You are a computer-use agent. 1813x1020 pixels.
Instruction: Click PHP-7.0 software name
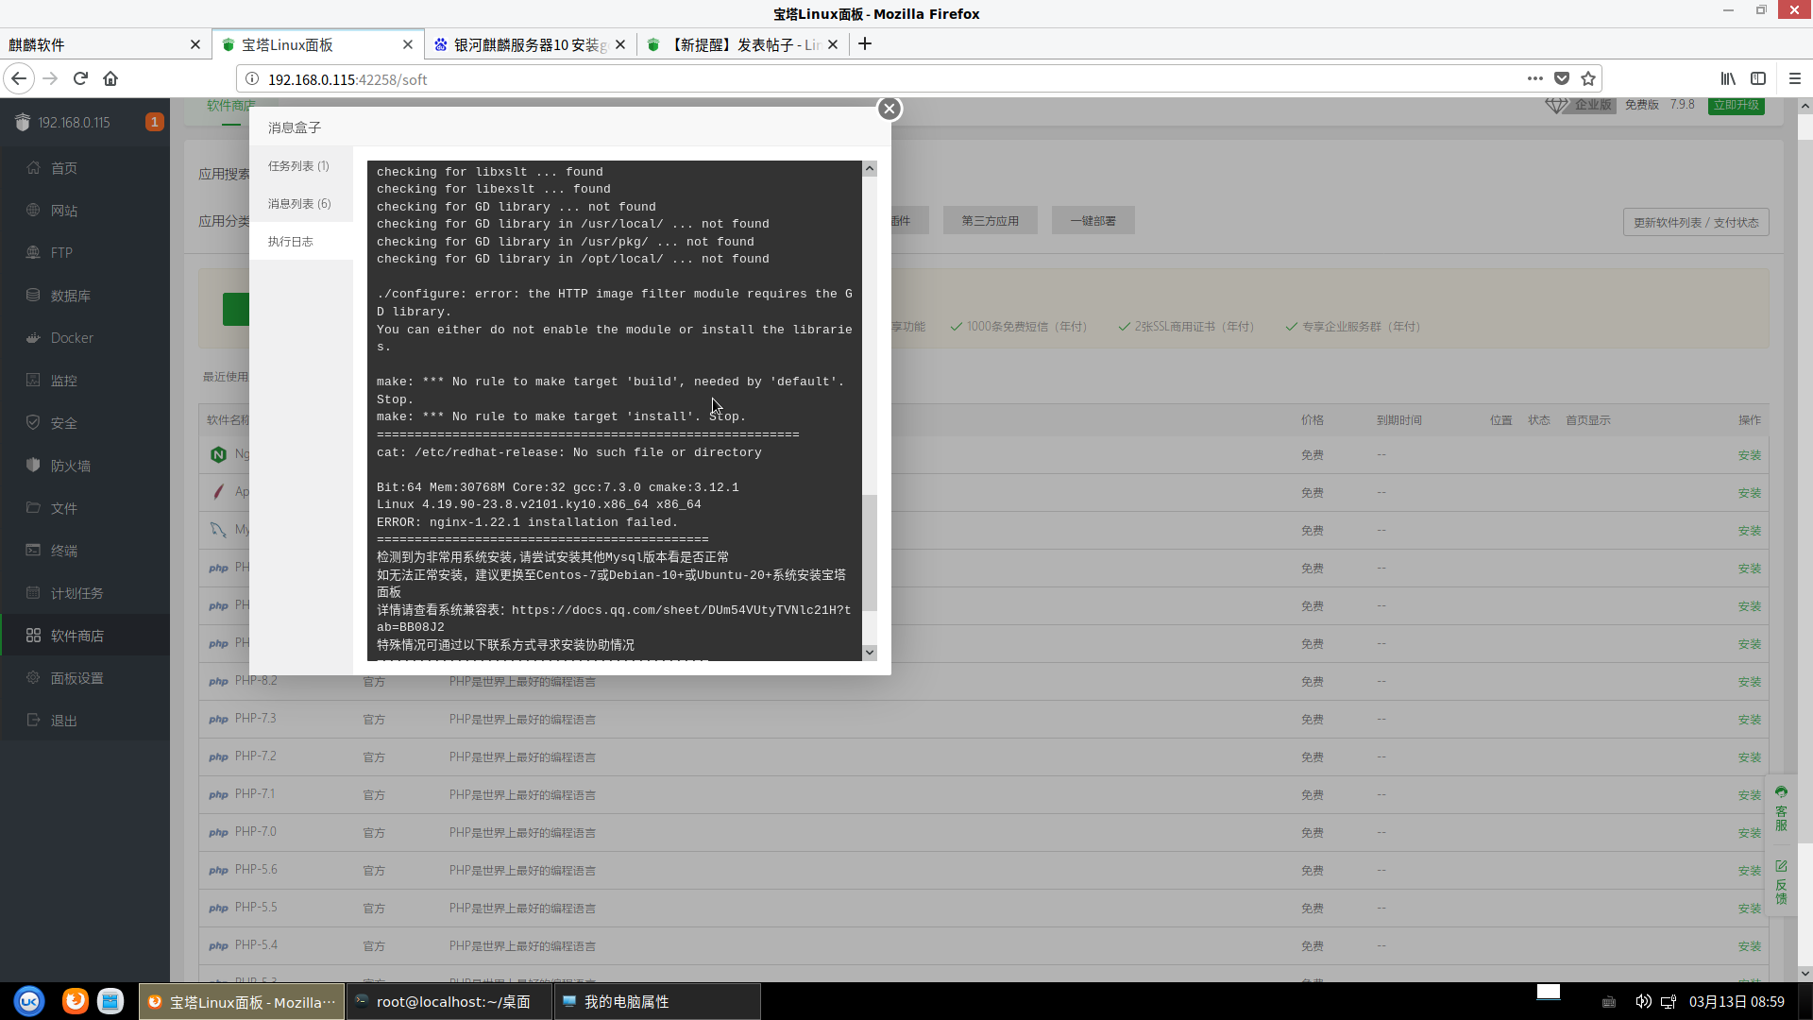pos(256,831)
